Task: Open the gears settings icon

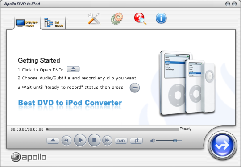Action: (x=117, y=18)
